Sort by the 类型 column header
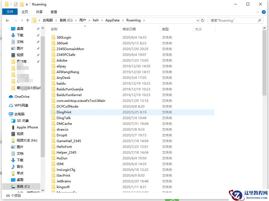Viewport: 269px width, 201px height. (x=165, y=29)
